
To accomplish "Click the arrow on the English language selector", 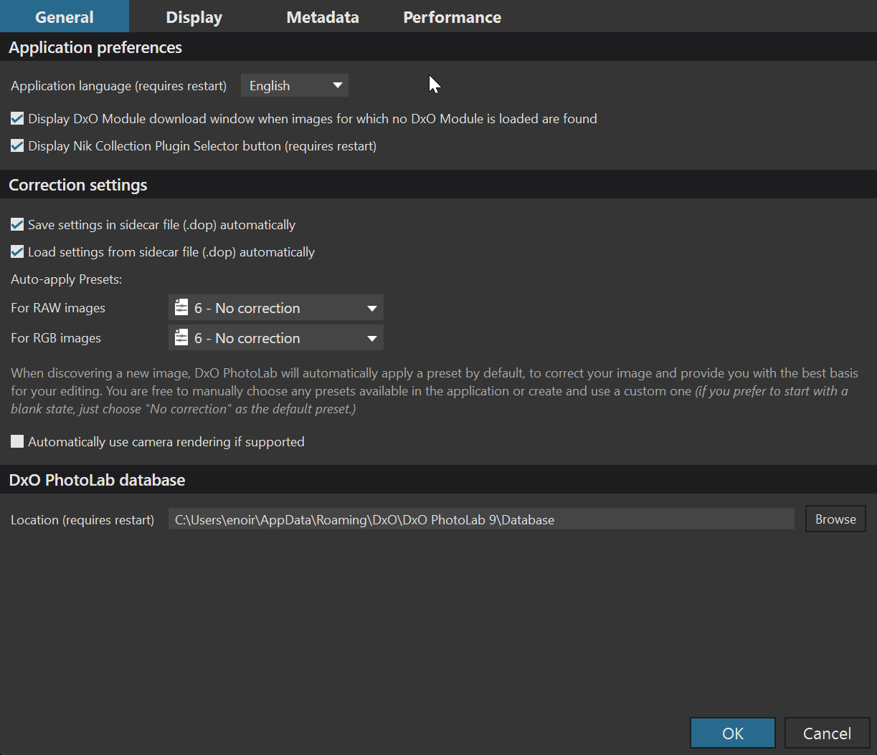I will 338,86.
